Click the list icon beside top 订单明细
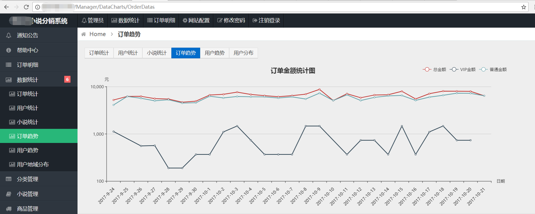Image resolution: width=535 pixels, height=214 pixels. tap(150, 20)
